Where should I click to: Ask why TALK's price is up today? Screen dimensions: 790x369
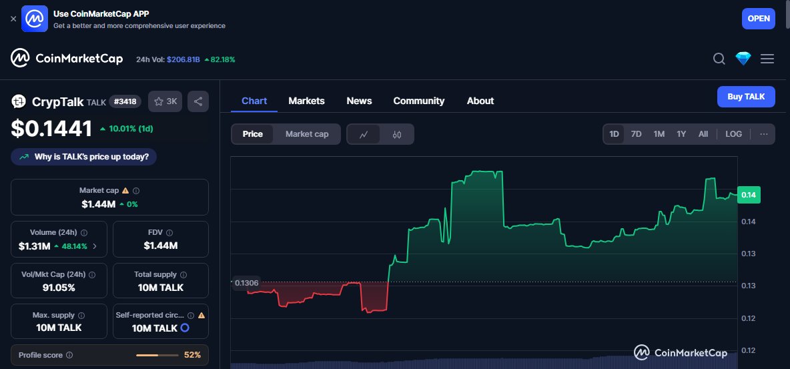point(83,157)
